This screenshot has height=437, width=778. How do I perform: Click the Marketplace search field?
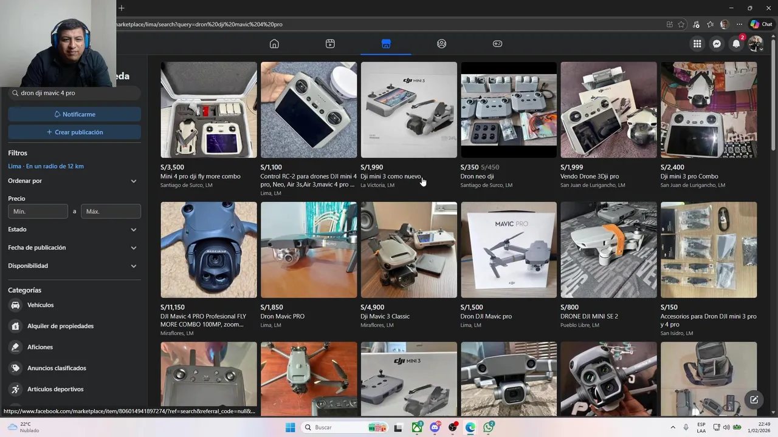click(x=74, y=93)
